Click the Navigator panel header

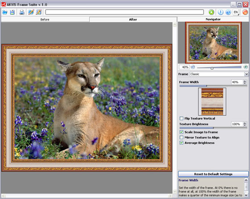pyautogui.click(x=213, y=19)
